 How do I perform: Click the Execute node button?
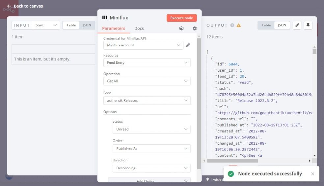pyautogui.click(x=182, y=18)
